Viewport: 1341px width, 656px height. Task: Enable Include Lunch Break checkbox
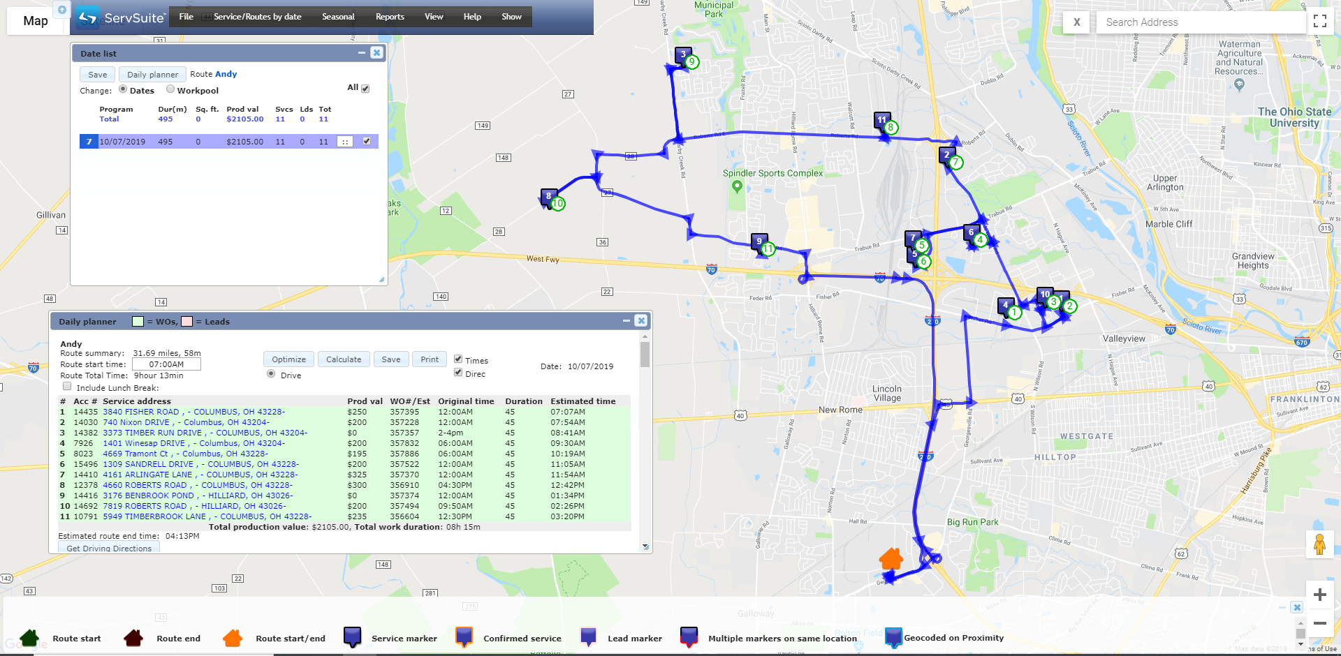click(67, 386)
